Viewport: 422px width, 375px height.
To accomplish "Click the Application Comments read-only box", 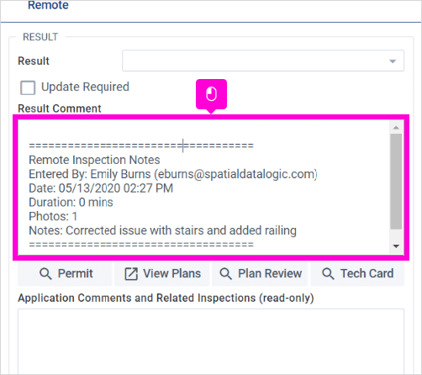I will [211, 341].
